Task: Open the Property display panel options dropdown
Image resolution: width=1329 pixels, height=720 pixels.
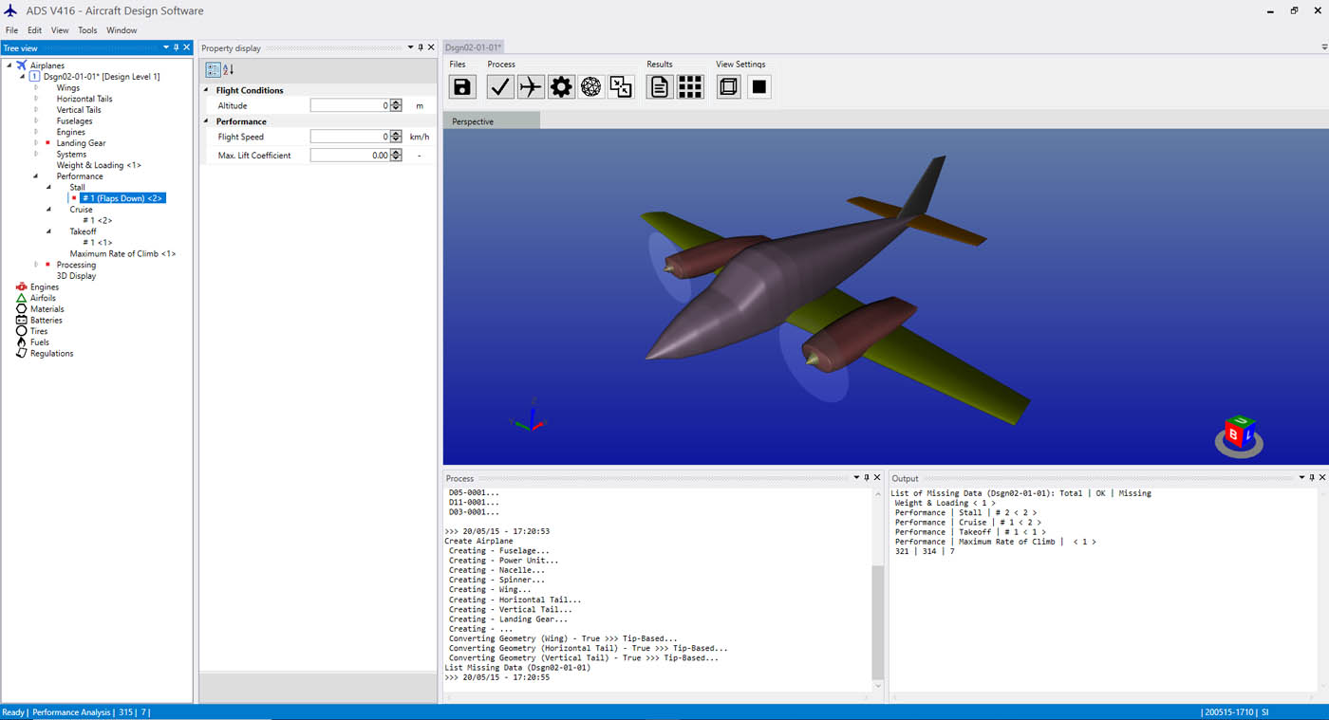Action: tap(411, 47)
